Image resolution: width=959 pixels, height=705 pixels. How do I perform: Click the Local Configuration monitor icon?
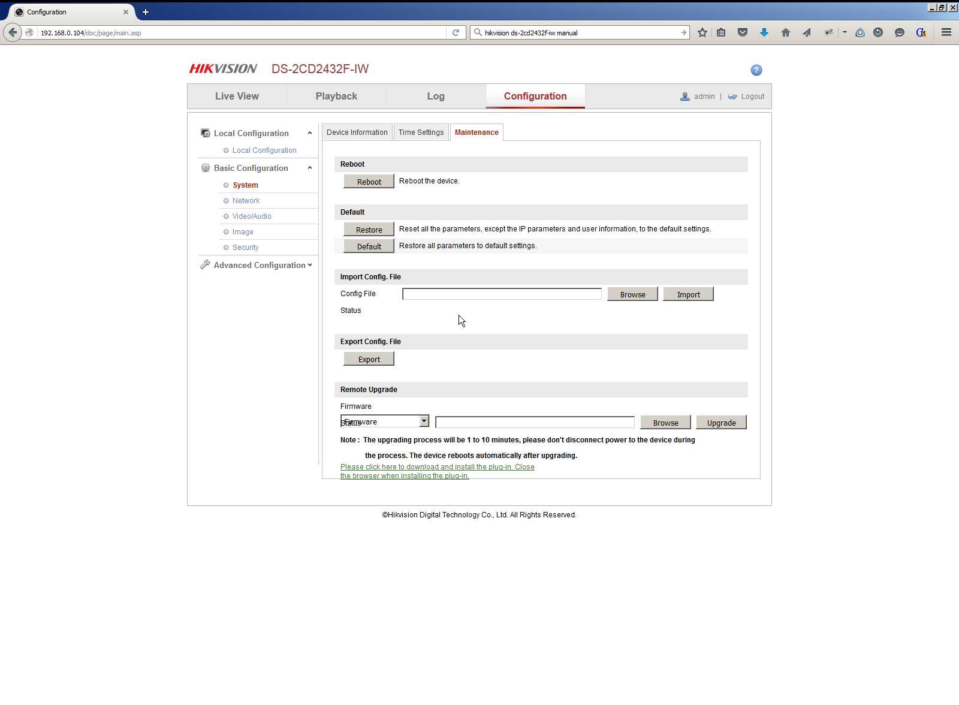pyautogui.click(x=206, y=133)
